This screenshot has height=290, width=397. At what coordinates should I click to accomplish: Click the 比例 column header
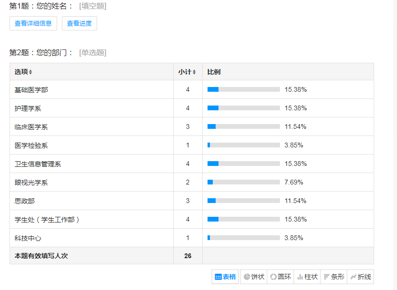214,72
